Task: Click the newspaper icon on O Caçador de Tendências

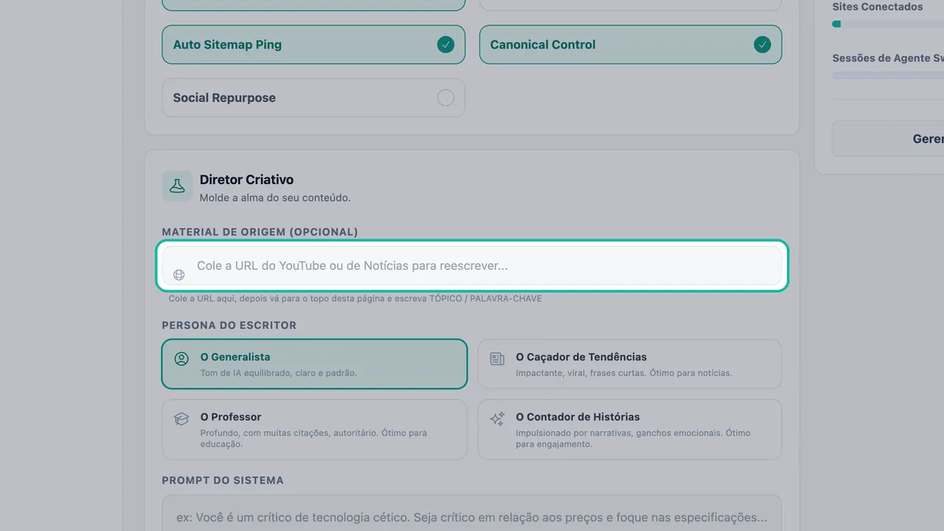Action: click(x=497, y=359)
